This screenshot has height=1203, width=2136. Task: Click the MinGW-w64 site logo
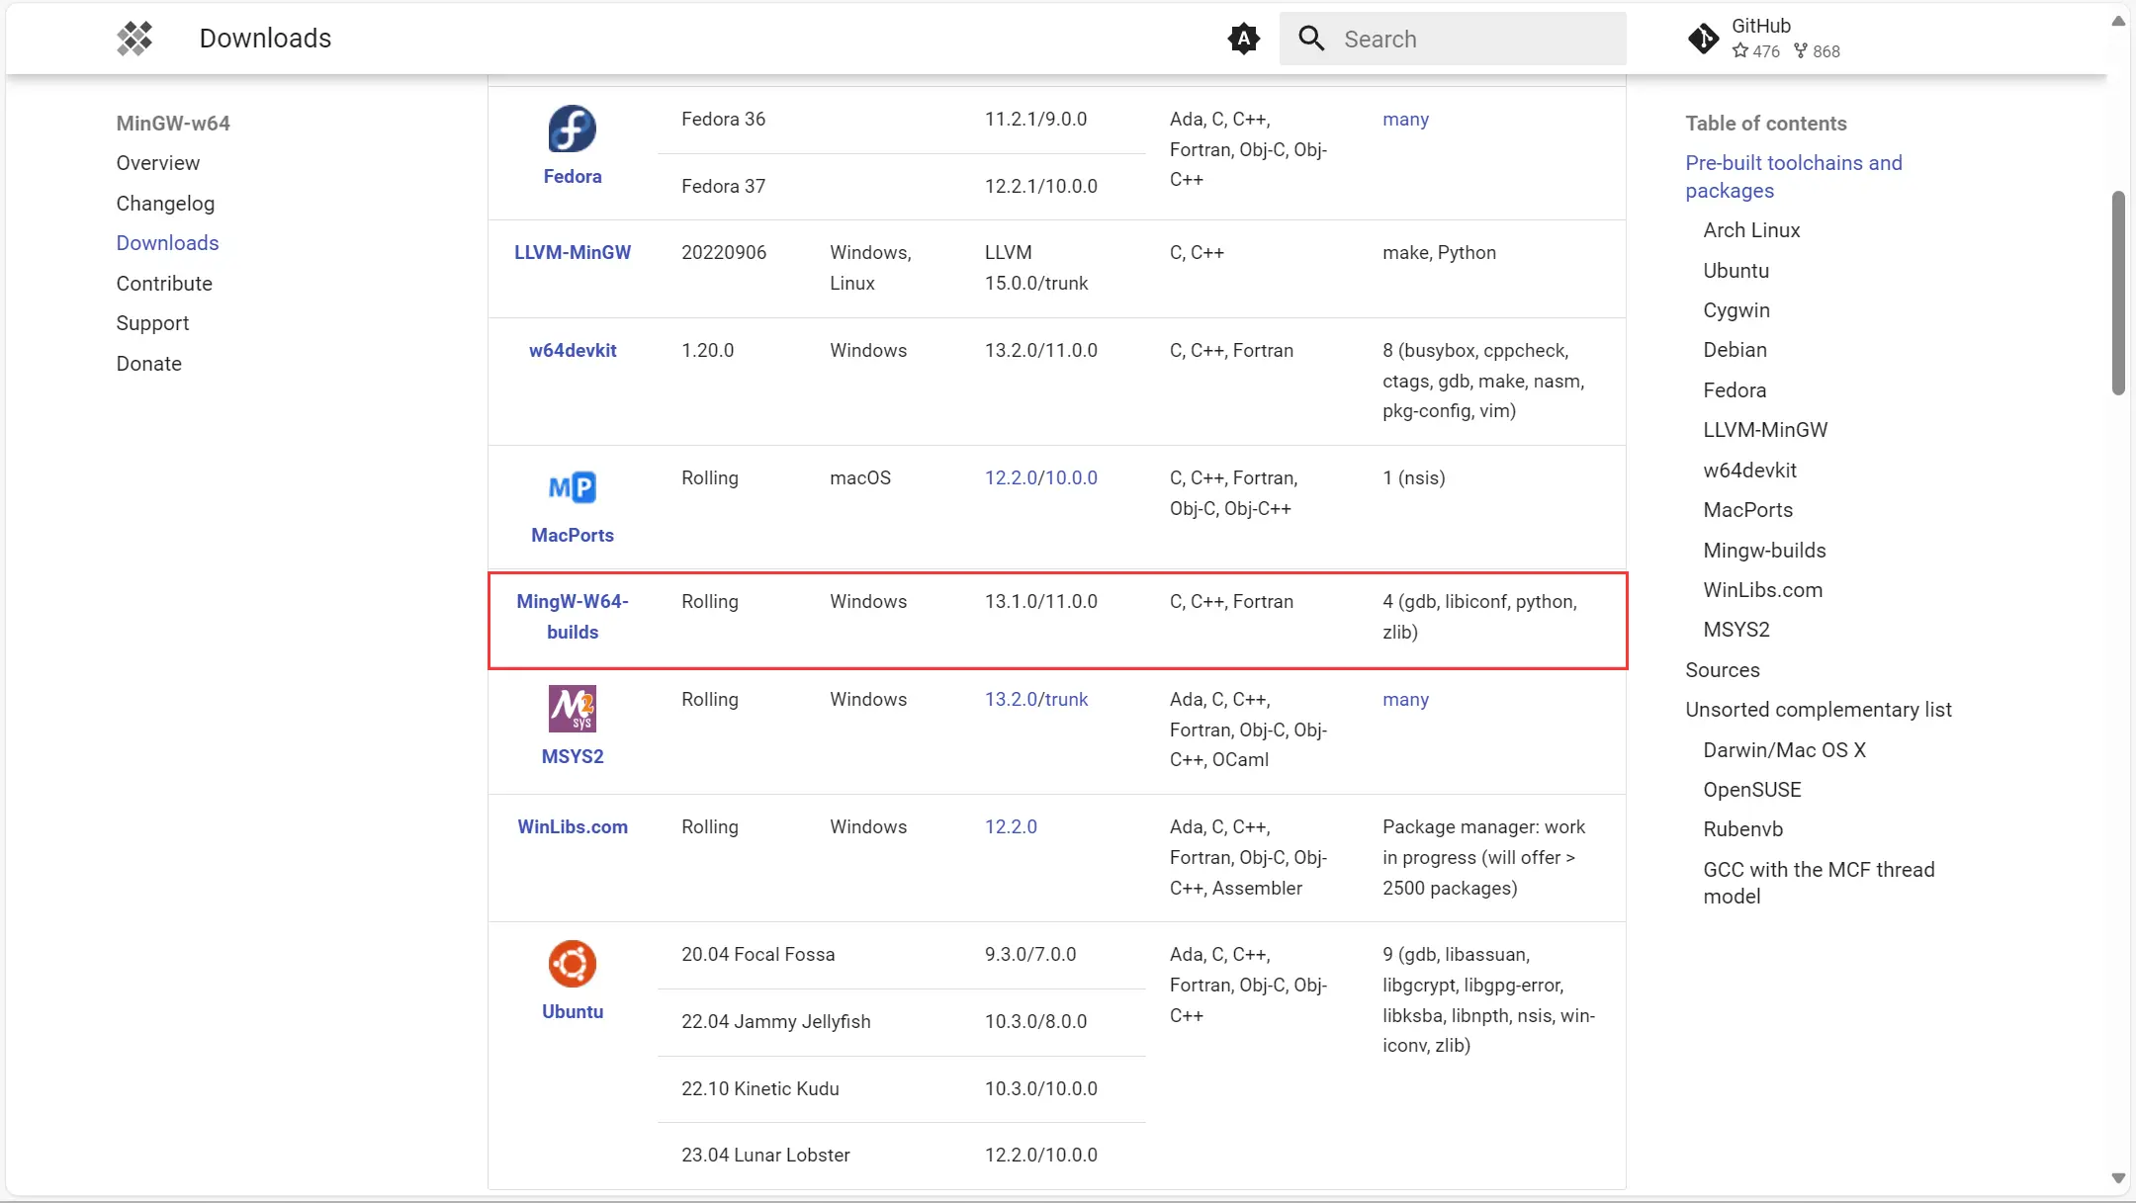134,39
